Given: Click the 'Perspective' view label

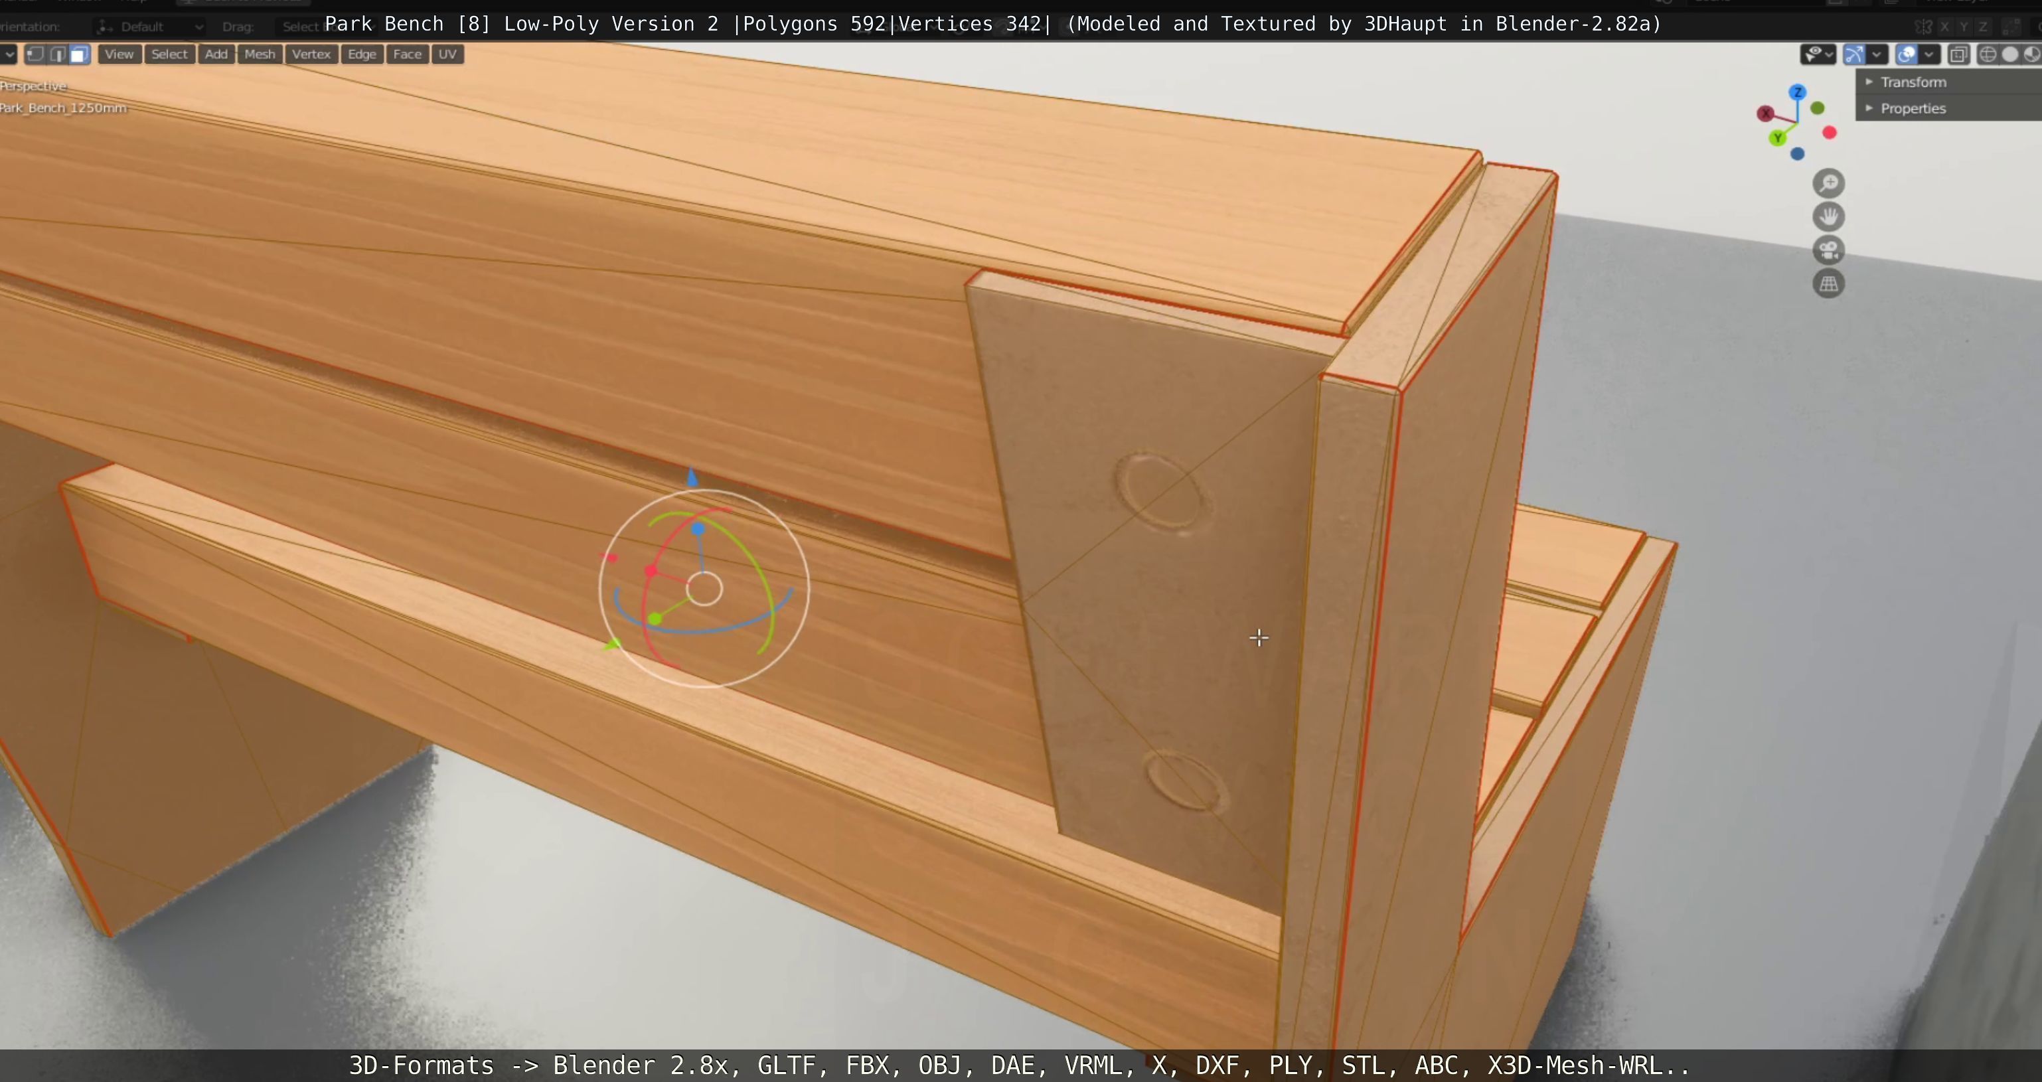Looking at the screenshot, I should (33, 86).
